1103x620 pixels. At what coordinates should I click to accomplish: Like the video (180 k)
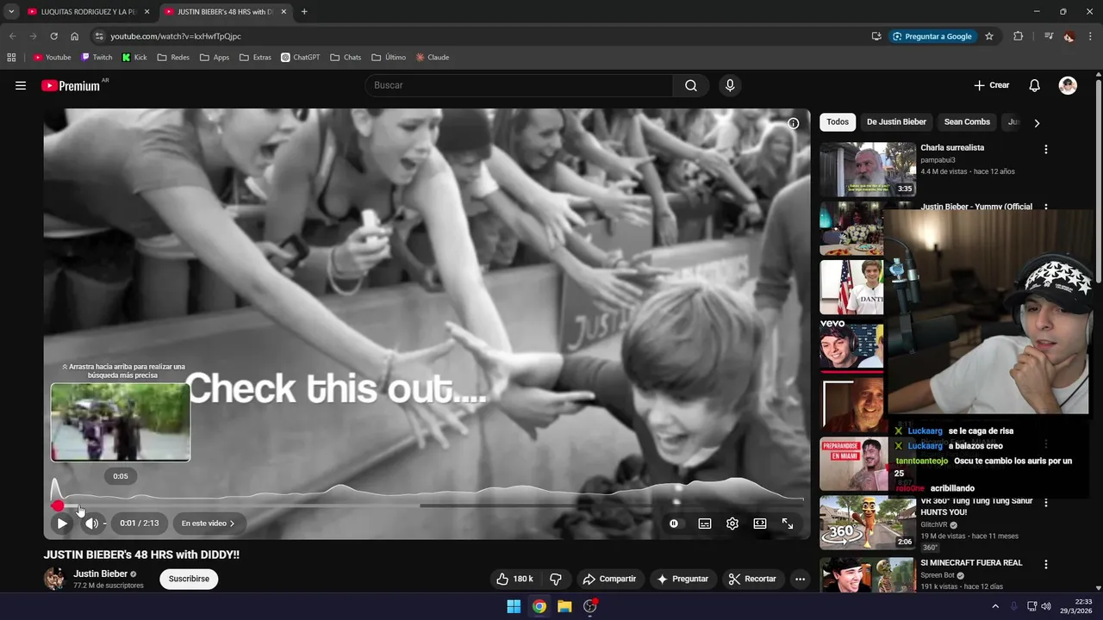click(515, 579)
